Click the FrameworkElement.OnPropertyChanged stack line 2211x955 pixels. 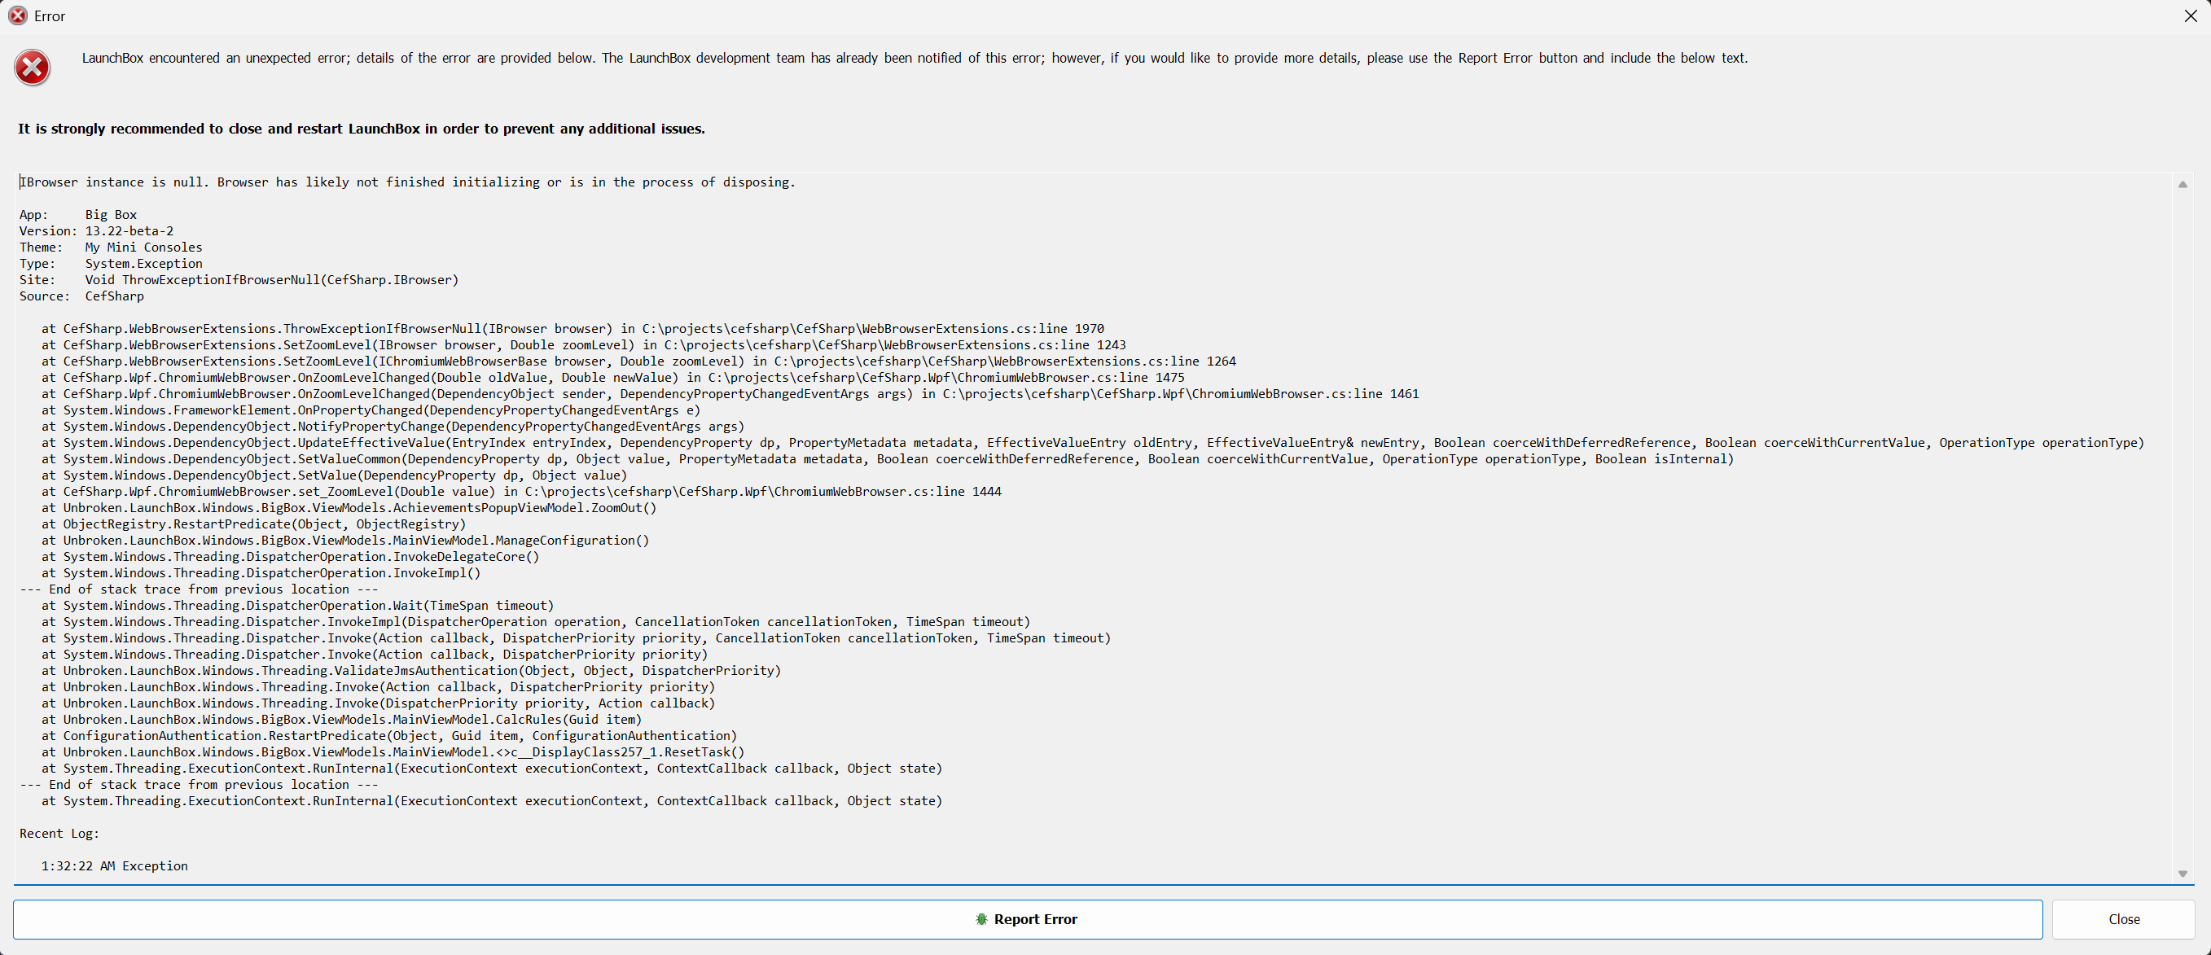371,410
